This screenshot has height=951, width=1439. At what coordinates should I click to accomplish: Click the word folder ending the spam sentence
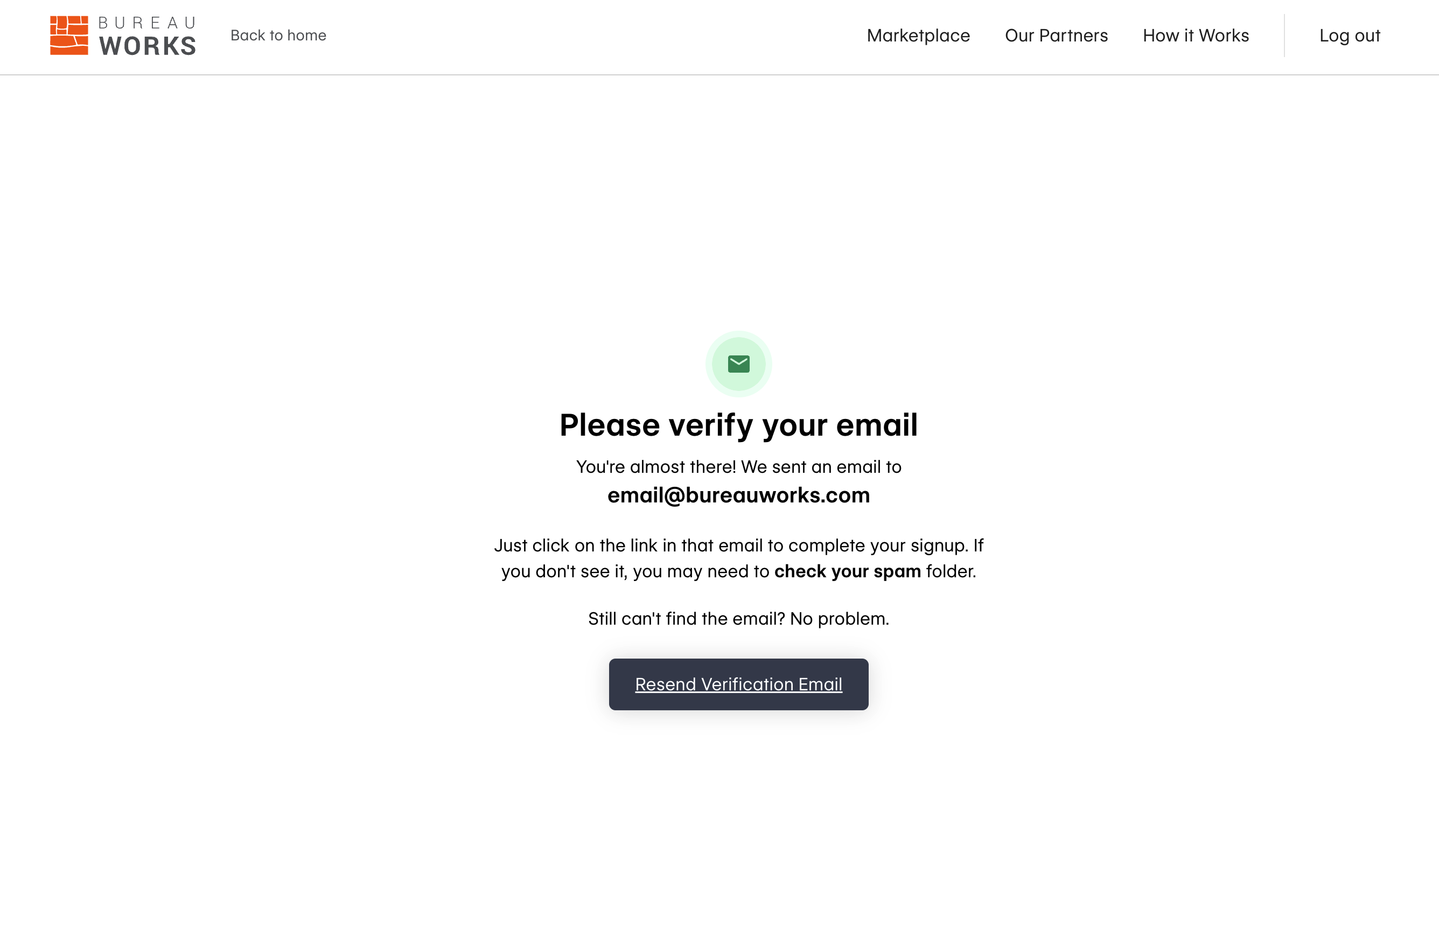tap(951, 571)
